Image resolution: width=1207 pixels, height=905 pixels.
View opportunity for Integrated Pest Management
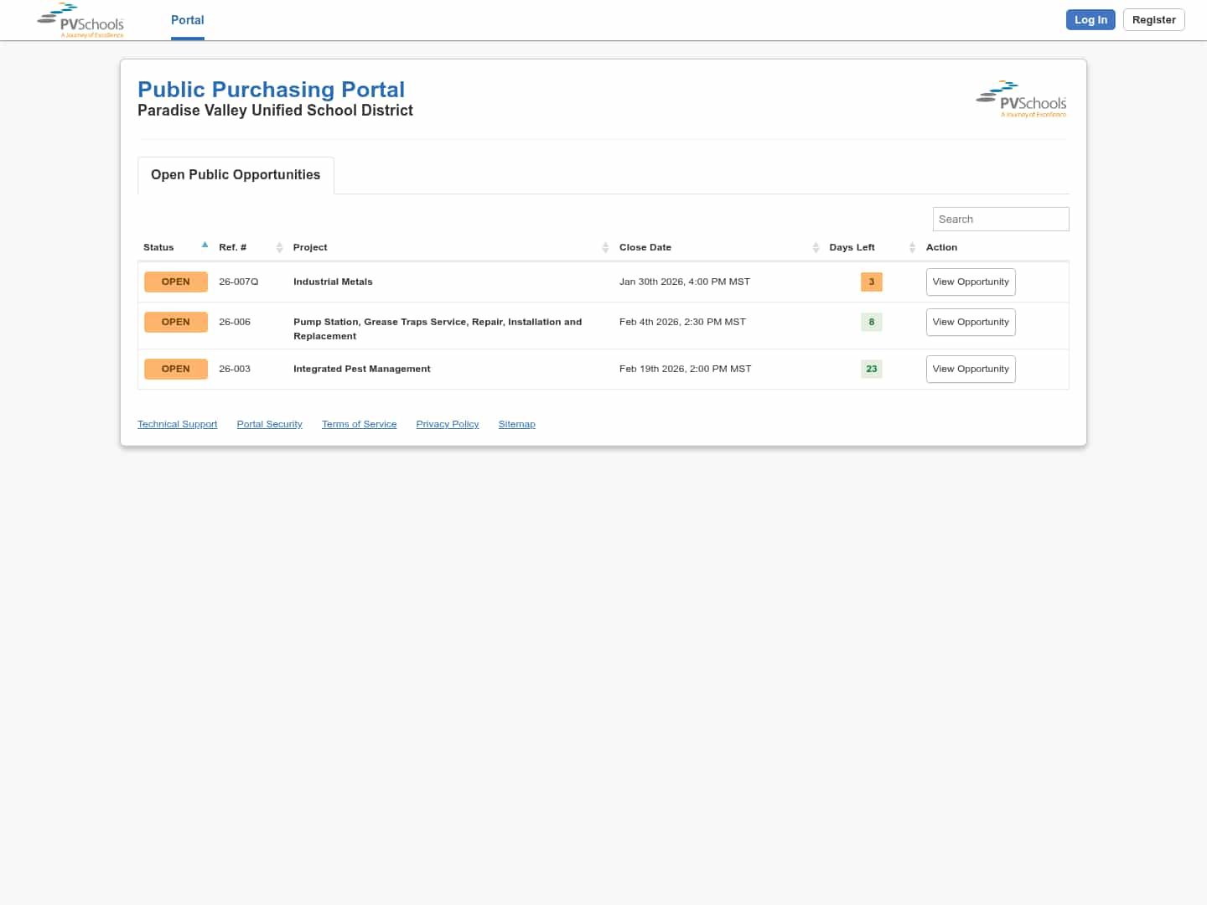[970, 369]
